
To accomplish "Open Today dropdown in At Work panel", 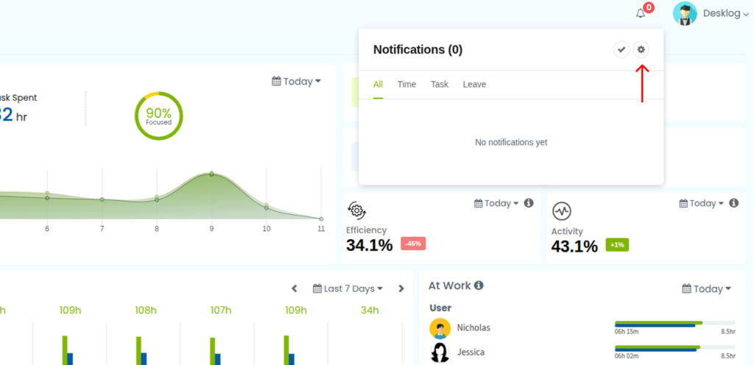I will point(707,288).
